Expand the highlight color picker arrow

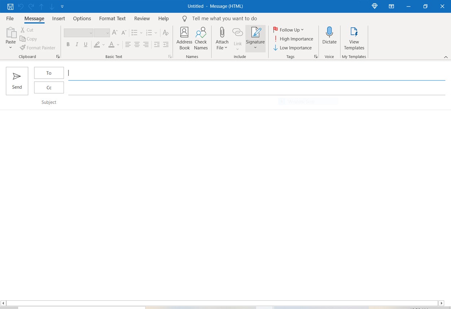coord(104,44)
